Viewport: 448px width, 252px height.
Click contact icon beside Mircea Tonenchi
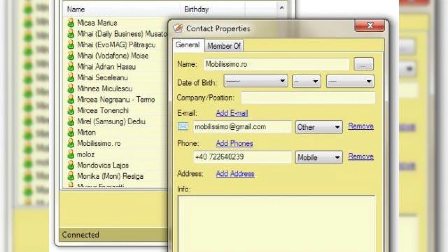tap(71, 110)
